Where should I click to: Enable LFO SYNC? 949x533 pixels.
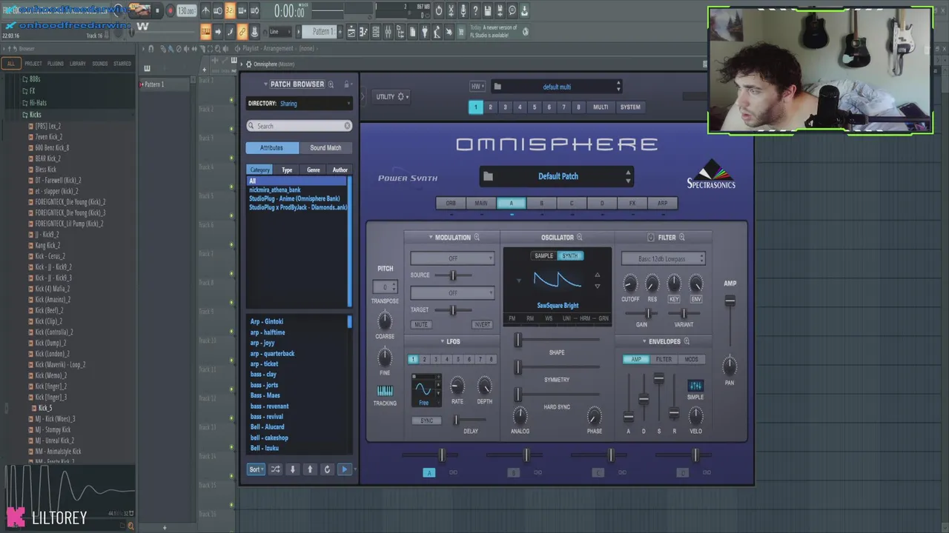coord(426,420)
